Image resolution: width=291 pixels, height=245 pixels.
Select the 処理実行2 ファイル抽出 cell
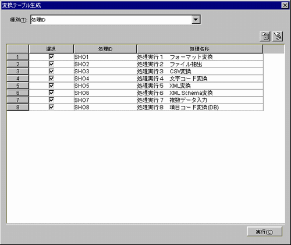(x=200, y=64)
